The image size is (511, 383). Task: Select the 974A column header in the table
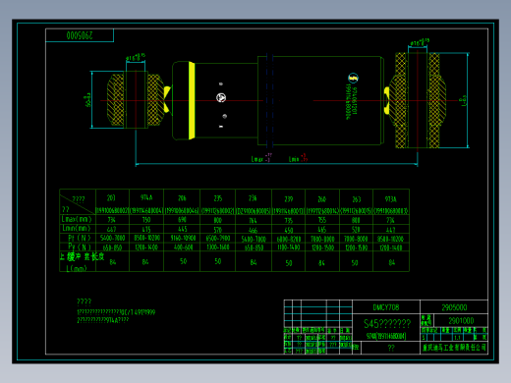(x=146, y=197)
